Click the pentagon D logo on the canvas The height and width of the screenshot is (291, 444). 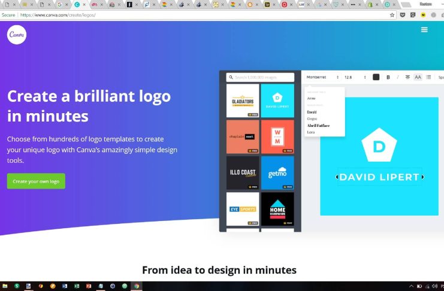point(379,145)
